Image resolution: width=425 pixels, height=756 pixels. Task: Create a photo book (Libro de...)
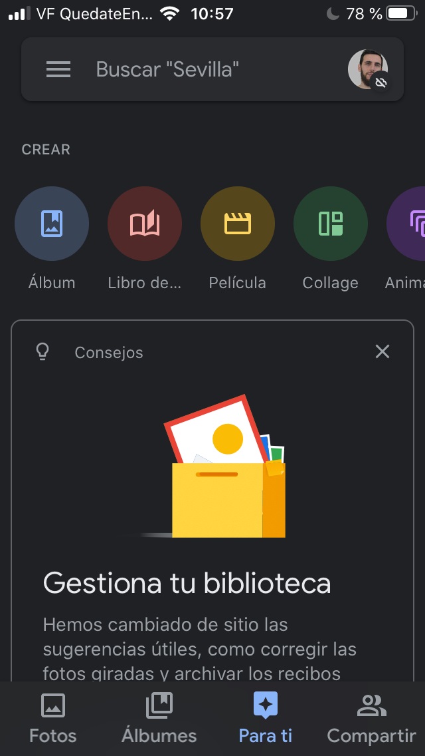click(x=145, y=224)
